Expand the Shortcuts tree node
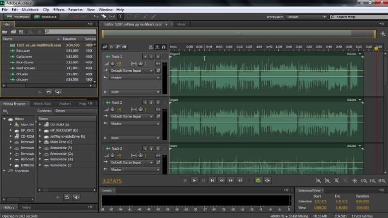Viewport: 388px width, 218px height. click(x=4, y=171)
